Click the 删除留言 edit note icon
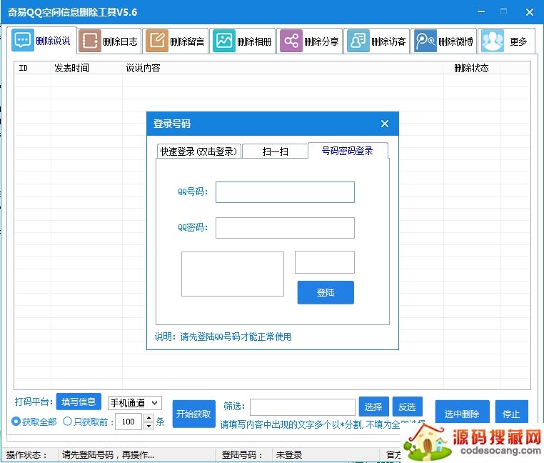Image resolution: width=544 pixels, height=463 pixels. pos(157,41)
